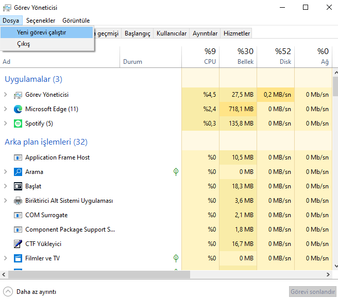338x299 pixels.
Task: Click the Başlat process icon
Action: pyautogui.click(x=18, y=186)
